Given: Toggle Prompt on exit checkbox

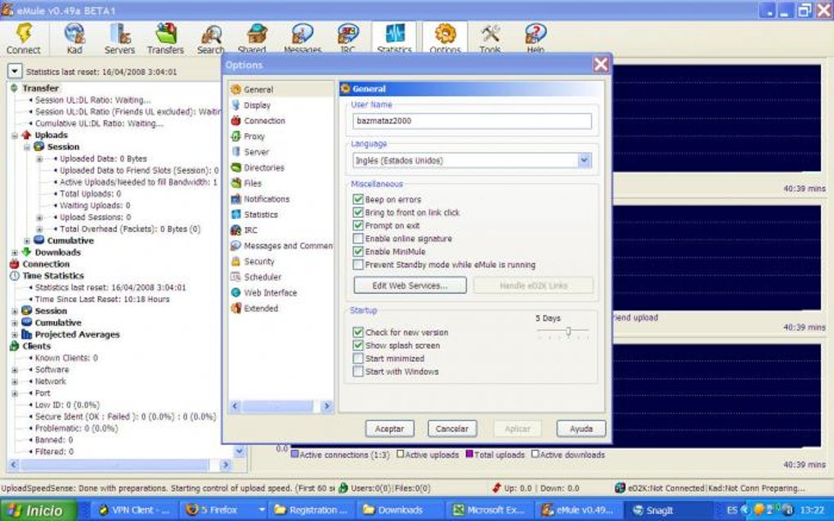Looking at the screenshot, I should click(x=358, y=225).
